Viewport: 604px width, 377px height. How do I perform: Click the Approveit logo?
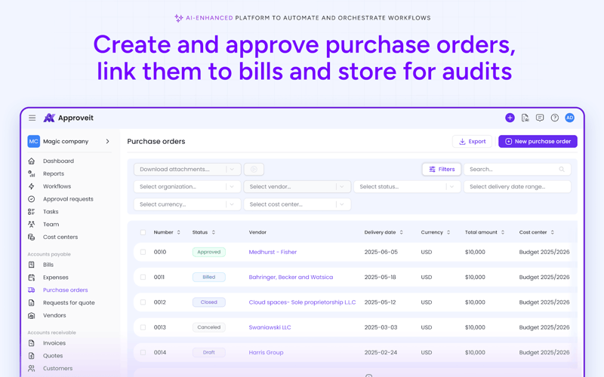69,118
